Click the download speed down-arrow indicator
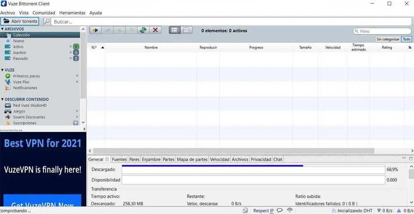 pyautogui.click(x=379, y=211)
